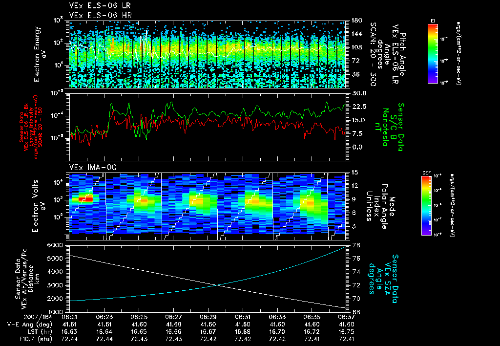Image resolution: width=500 pixels, height=346 pixels.
Task: Click the green 'S/C B Nanotesla' axis label
Action: click(389, 128)
